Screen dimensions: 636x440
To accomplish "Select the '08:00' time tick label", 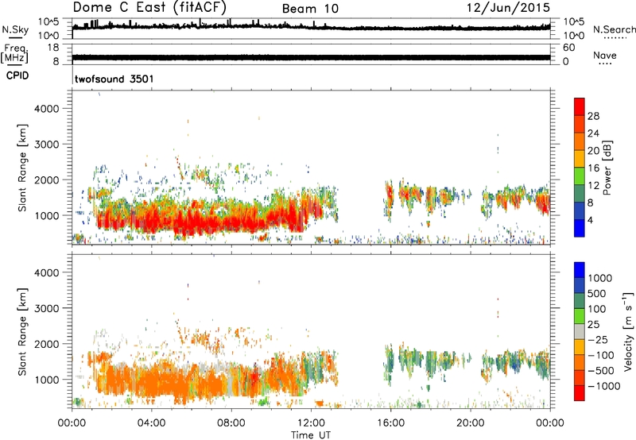I will [x=231, y=423].
